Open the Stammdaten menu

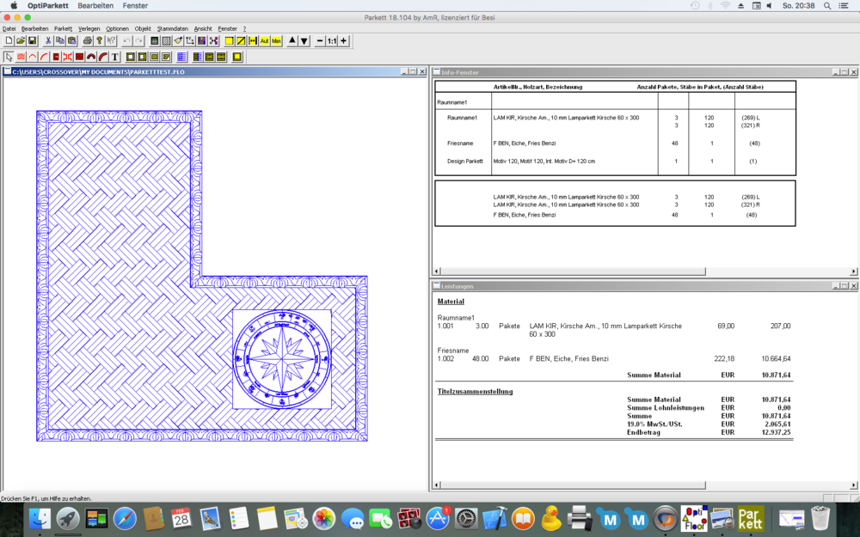tap(173, 28)
